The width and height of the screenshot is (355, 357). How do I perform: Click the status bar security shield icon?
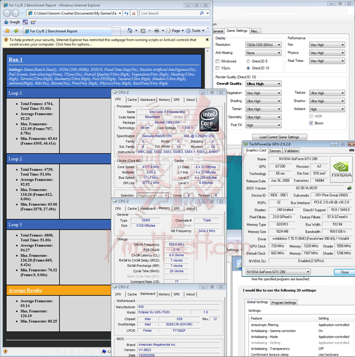(5, 351)
